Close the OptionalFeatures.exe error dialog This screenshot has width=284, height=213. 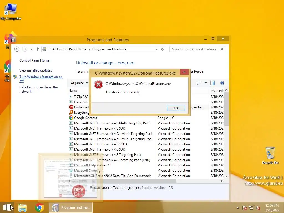184,72
